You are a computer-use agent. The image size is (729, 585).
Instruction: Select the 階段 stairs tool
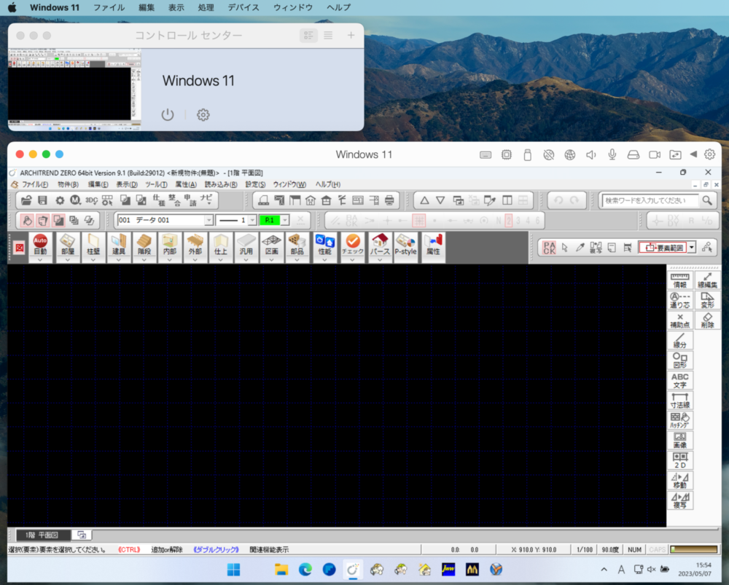coord(144,244)
